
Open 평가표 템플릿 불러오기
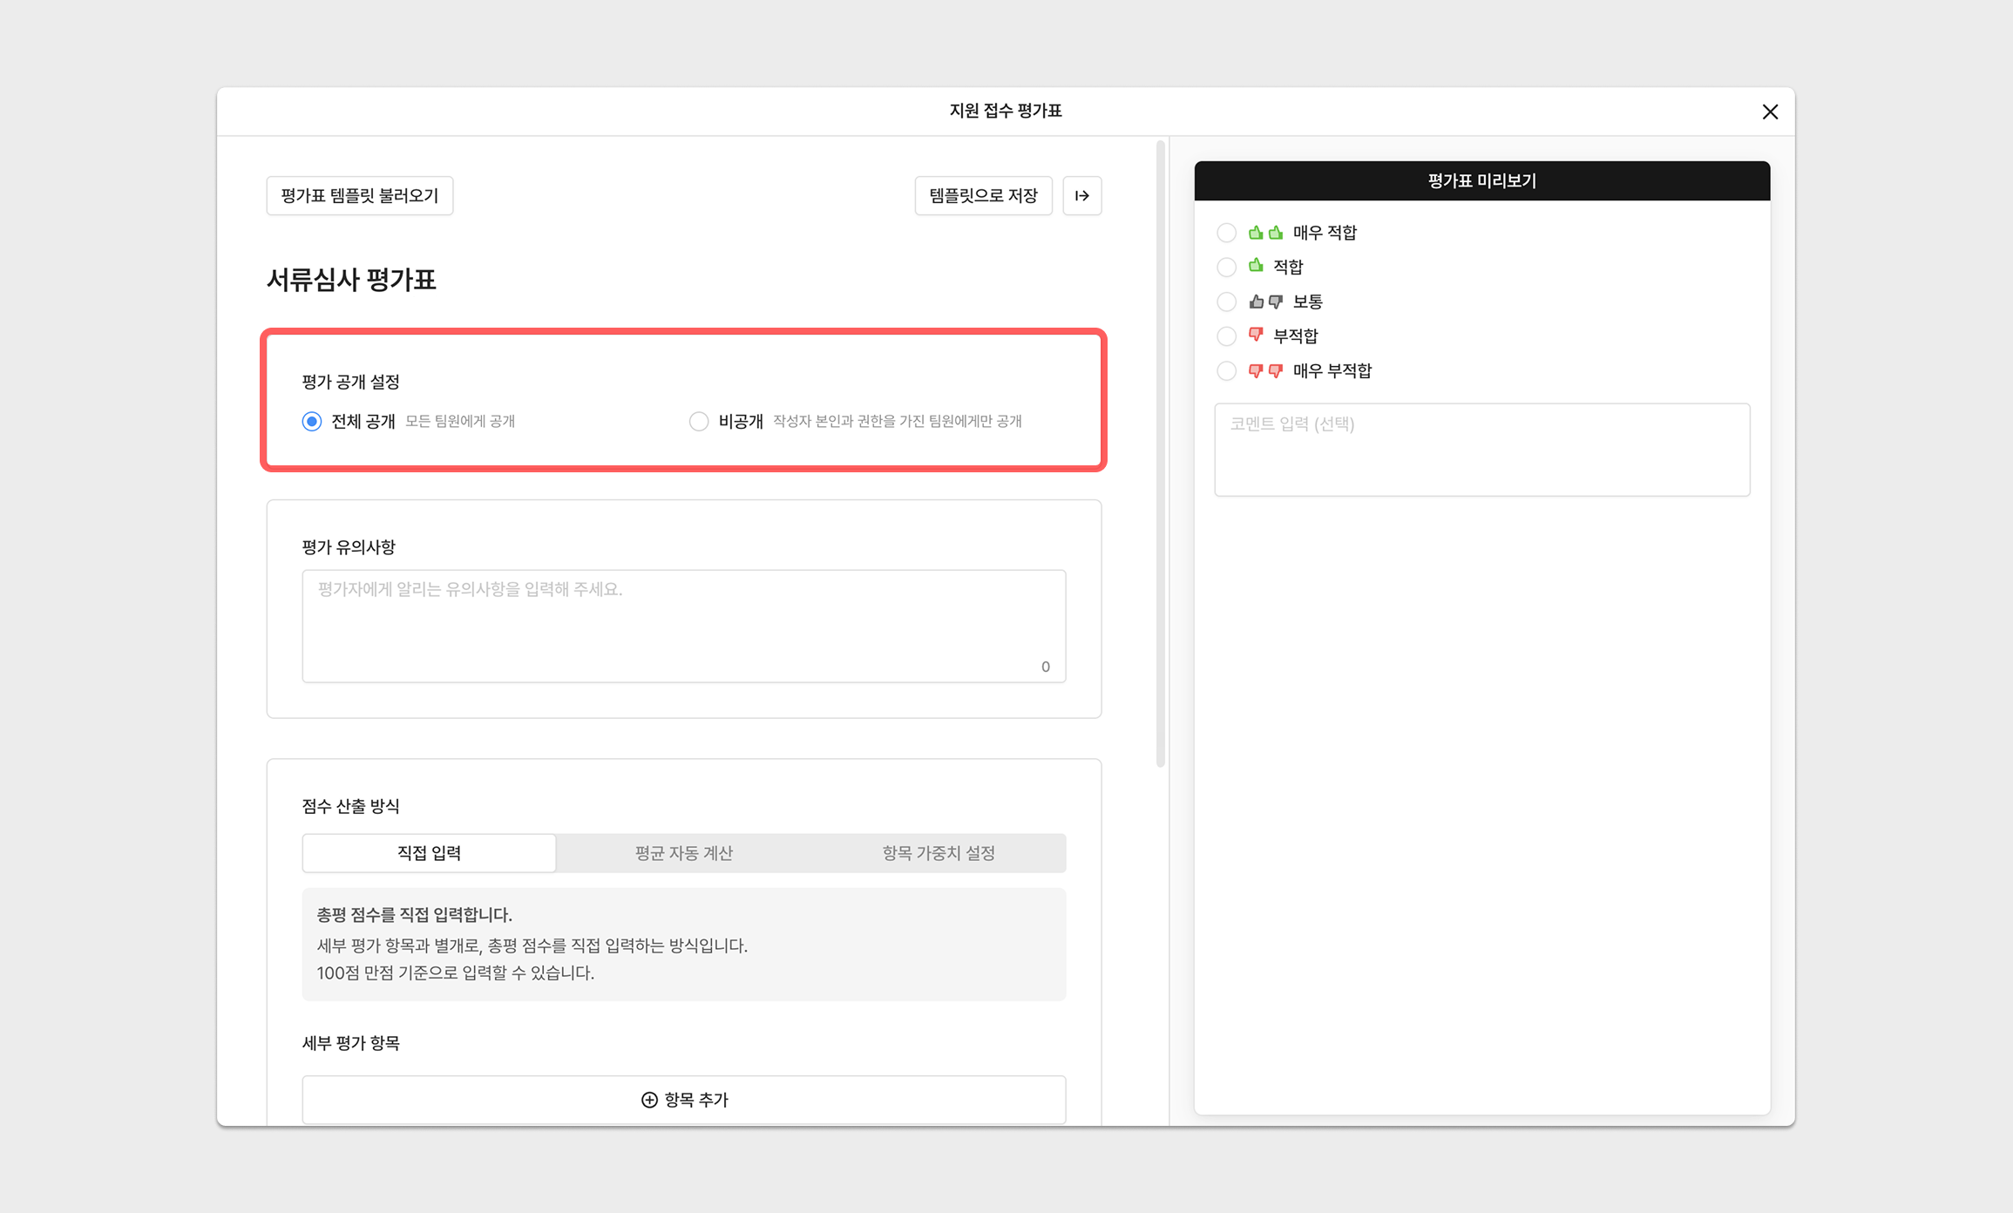359,196
